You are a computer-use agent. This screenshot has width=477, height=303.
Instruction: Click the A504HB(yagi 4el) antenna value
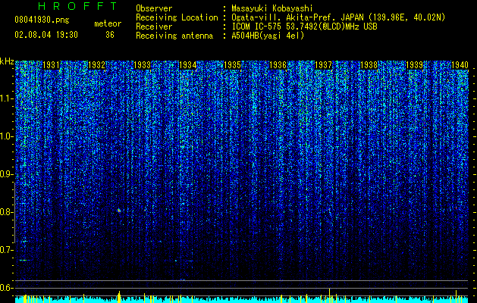268,36
